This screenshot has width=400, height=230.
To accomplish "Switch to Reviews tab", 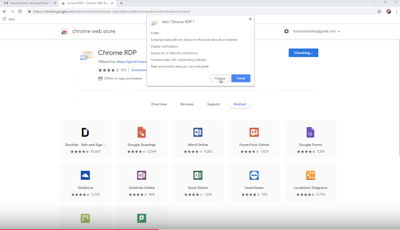I will 187,104.
